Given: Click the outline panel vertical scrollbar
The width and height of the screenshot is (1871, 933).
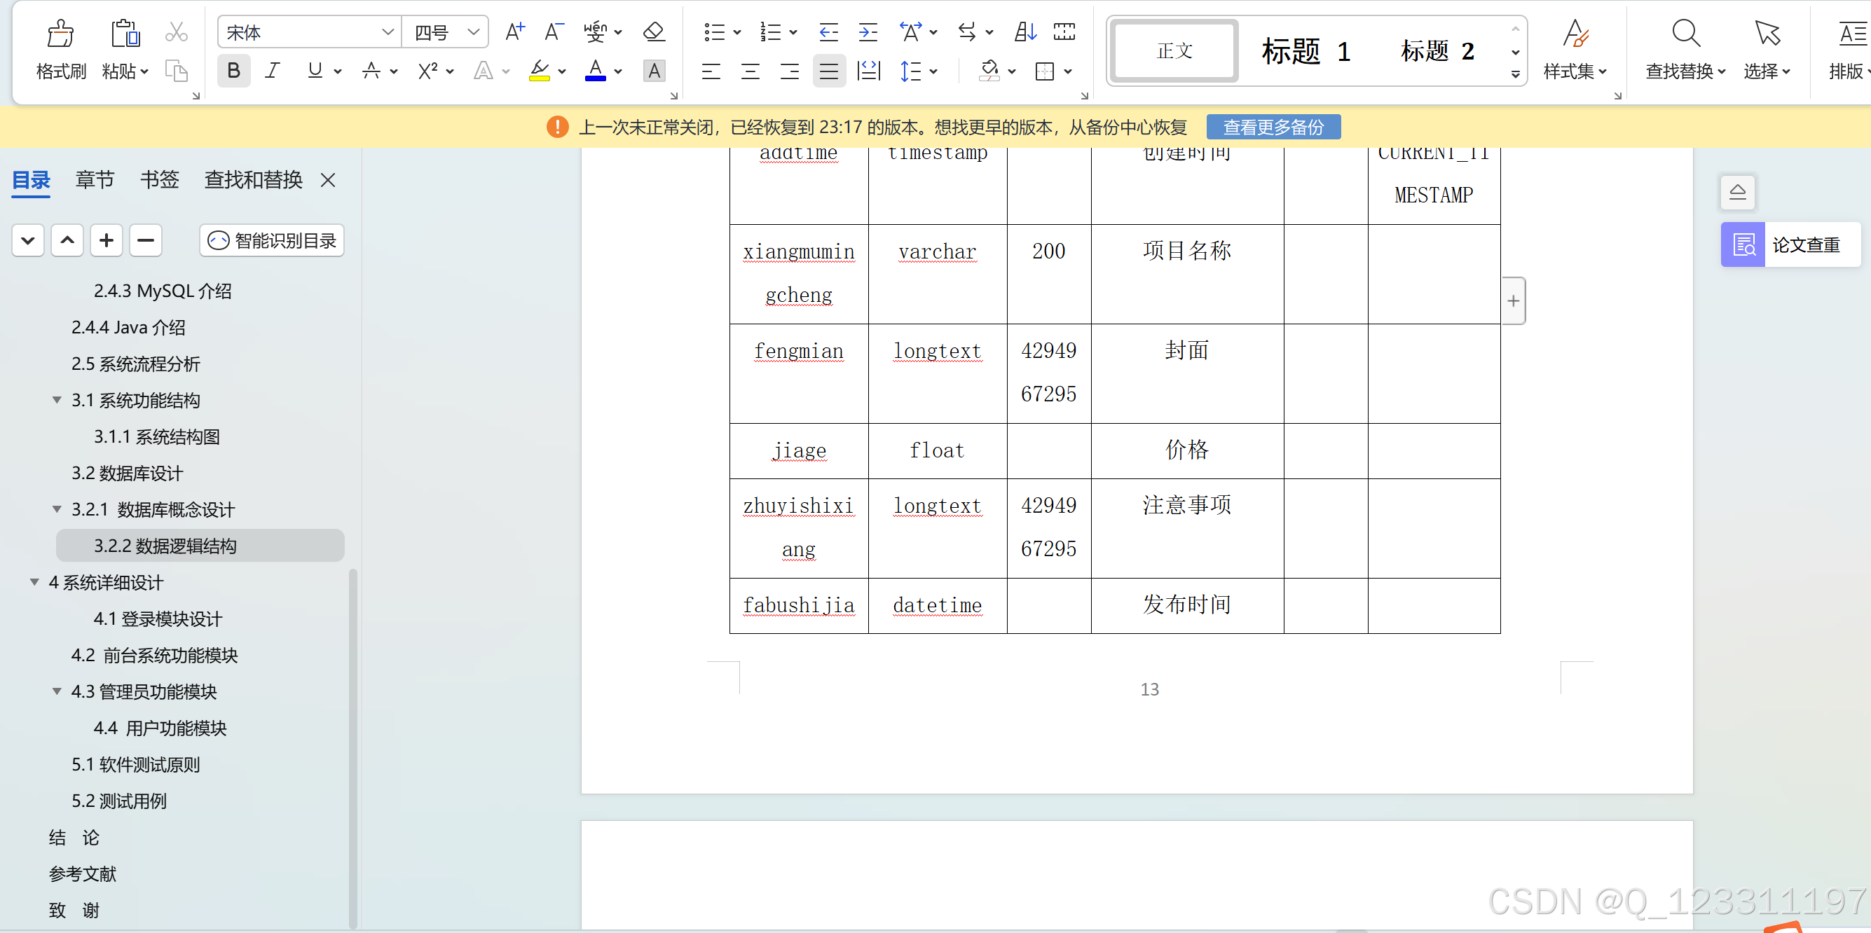Looking at the screenshot, I should [353, 748].
